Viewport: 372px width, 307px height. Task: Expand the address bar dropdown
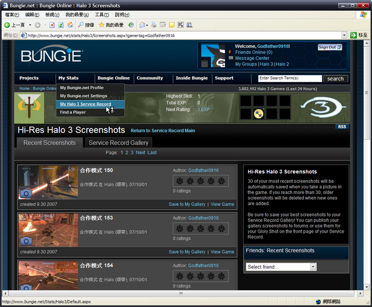tap(344, 35)
